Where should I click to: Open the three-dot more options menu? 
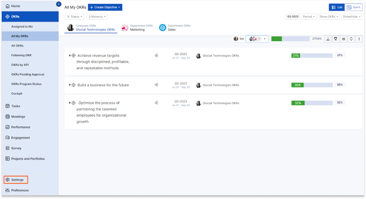[x=359, y=39]
